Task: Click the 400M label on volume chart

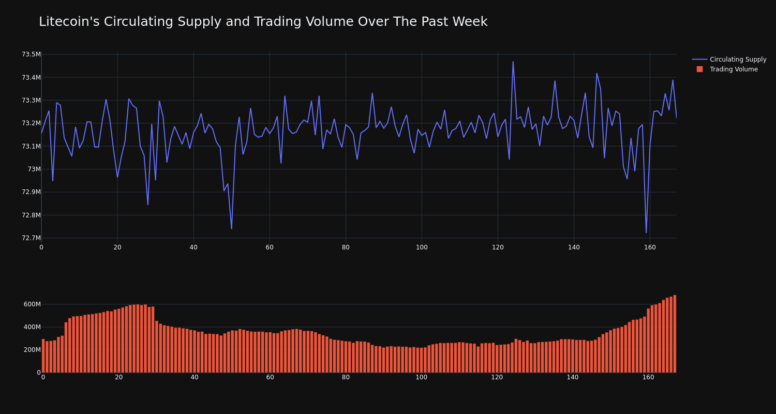Action: click(x=32, y=327)
